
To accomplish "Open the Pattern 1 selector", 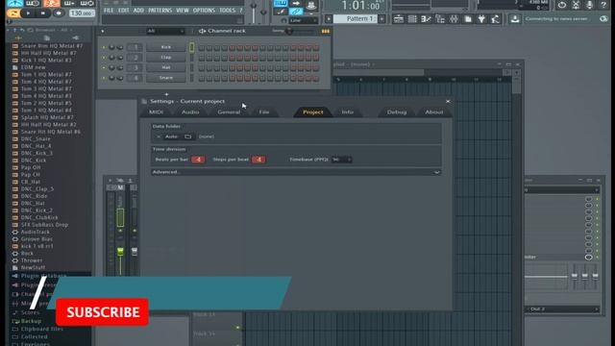I will click(355, 19).
